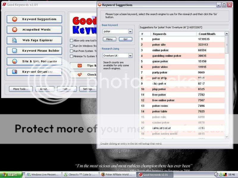Select the 'free online poker' row
The height and width of the screenshot is (178, 238).
click(x=182, y=100)
